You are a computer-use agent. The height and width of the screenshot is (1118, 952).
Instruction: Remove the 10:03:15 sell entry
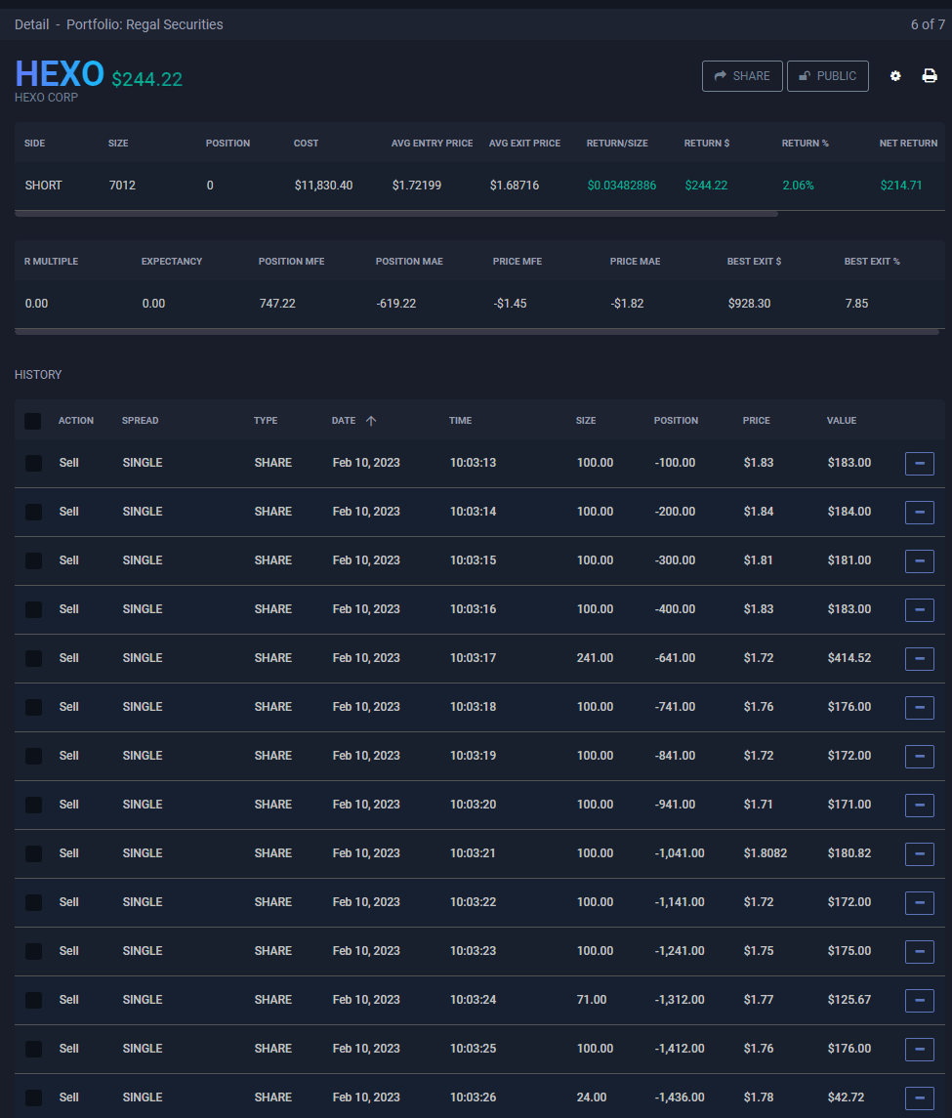[x=919, y=561]
